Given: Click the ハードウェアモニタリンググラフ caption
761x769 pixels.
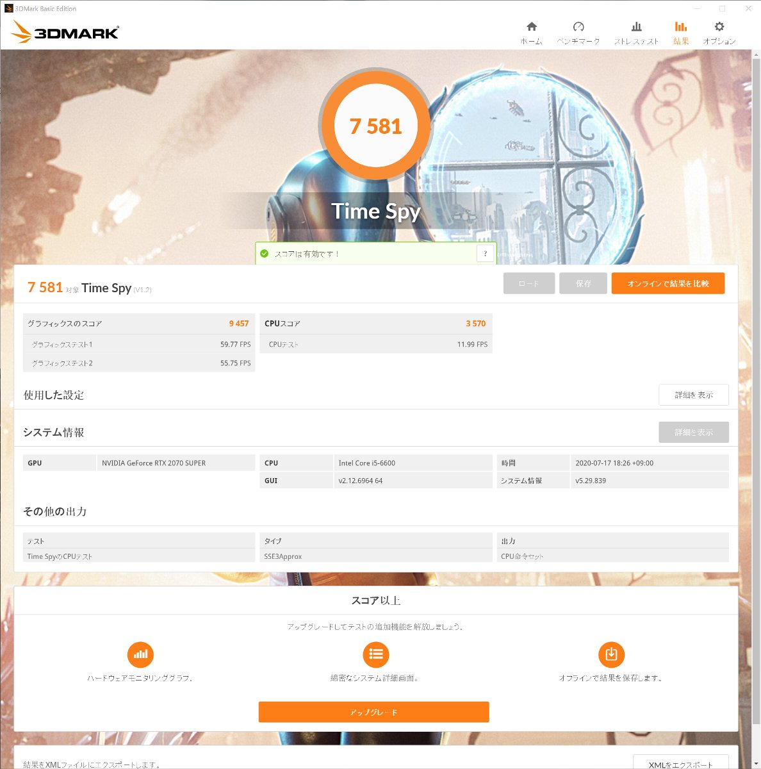Looking at the screenshot, I should [140, 678].
